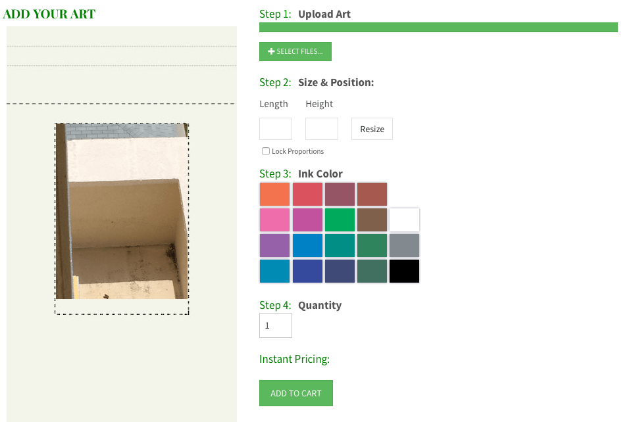Focus the Length input field

coord(276,129)
